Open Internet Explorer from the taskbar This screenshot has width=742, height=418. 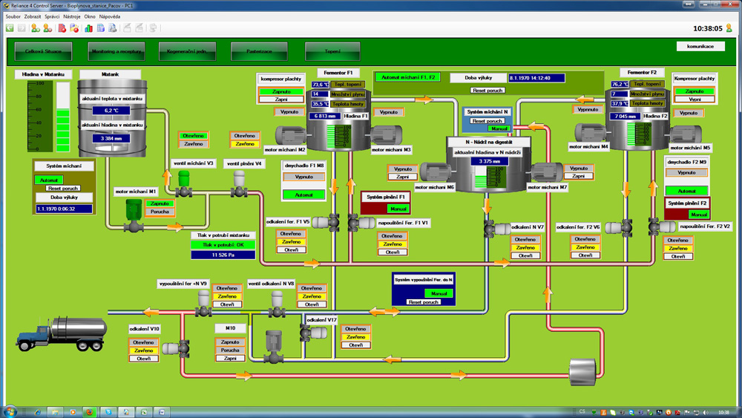(37, 412)
